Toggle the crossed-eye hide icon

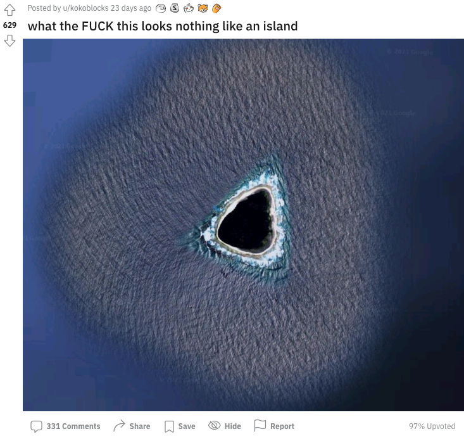[x=215, y=425]
